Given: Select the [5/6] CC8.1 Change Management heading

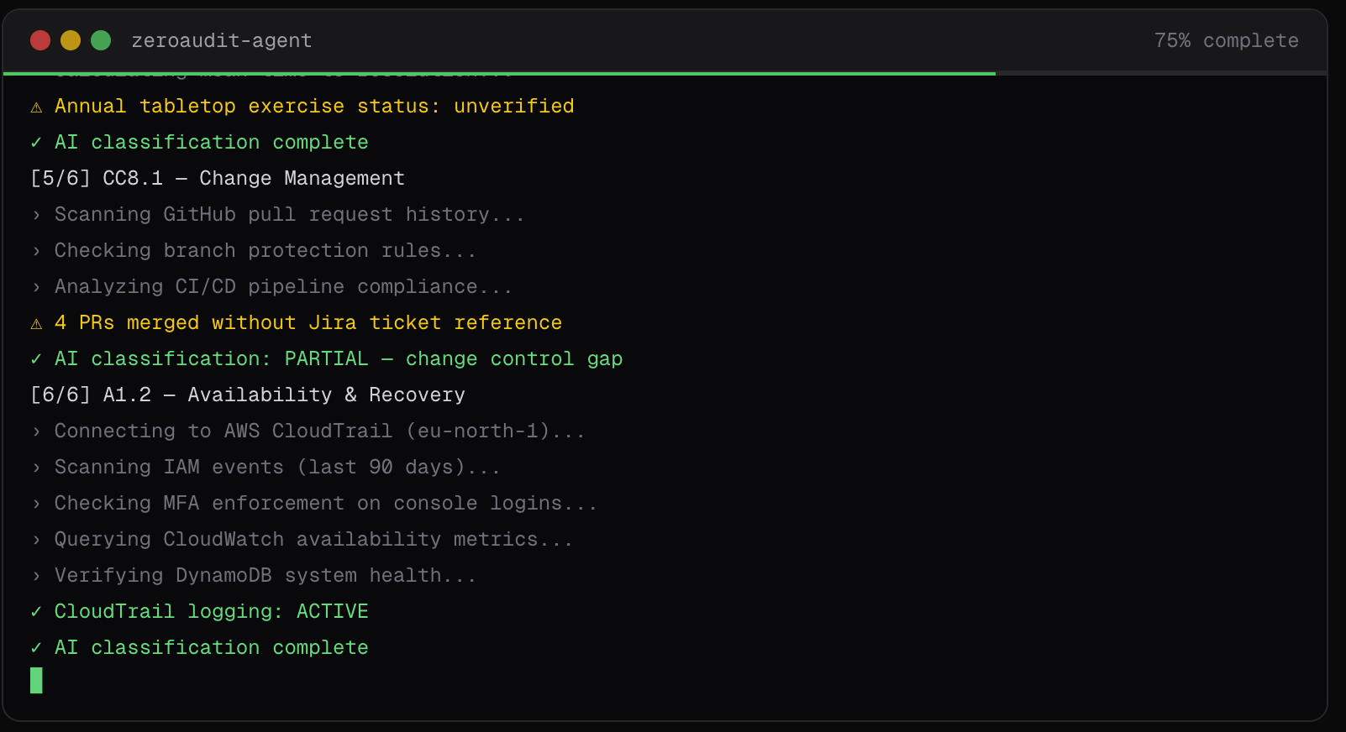Looking at the screenshot, I should click(x=218, y=179).
